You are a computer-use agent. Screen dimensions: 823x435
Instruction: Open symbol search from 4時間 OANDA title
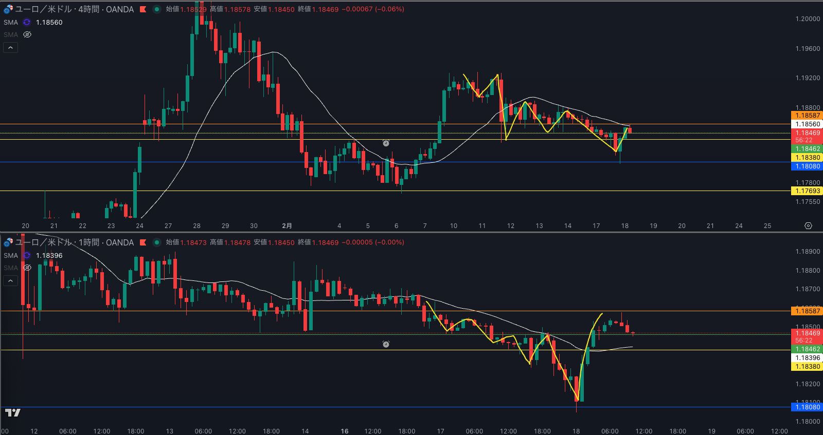[x=75, y=9]
